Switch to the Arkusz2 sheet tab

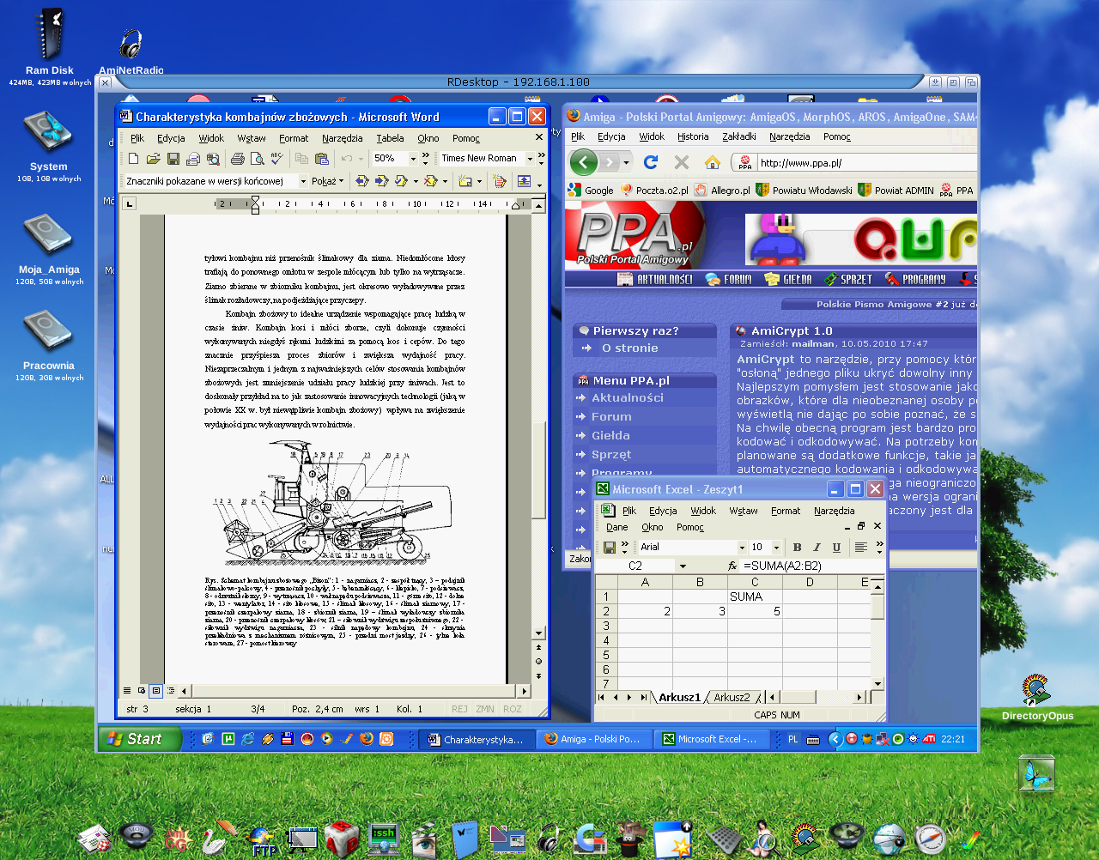[x=732, y=697]
